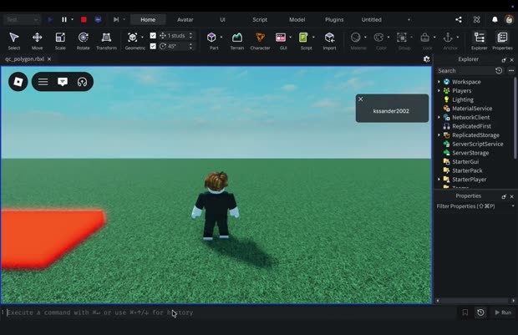Image resolution: width=518 pixels, height=335 pixels.
Task: Expand the StarterPlayer node
Action: coord(439,180)
